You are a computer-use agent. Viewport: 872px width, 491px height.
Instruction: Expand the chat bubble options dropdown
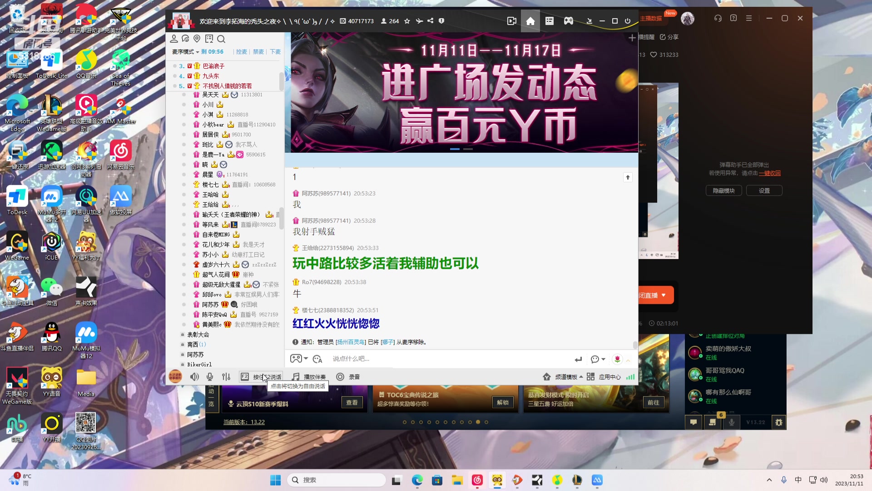(x=598, y=359)
